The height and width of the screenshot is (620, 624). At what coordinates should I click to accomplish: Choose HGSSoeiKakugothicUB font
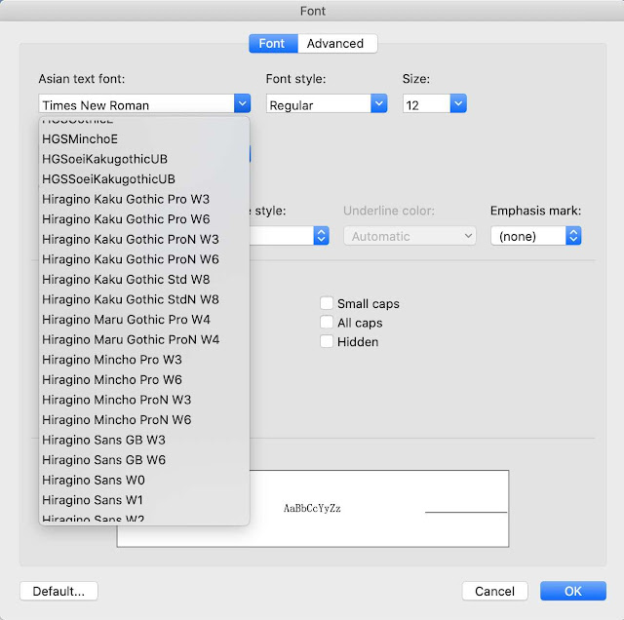pyautogui.click(x=144, y=179)
